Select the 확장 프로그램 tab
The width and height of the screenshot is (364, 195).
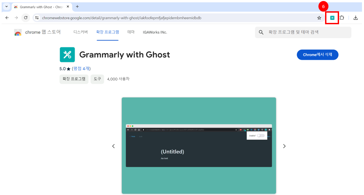tap(107, 32)
